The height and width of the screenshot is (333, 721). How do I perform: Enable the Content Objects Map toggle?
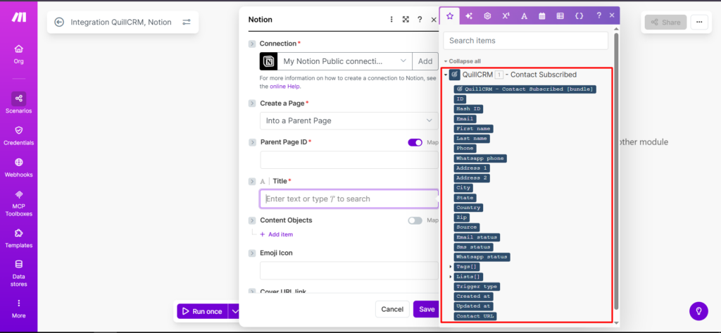[x=415, y=220]
